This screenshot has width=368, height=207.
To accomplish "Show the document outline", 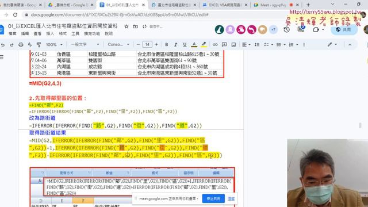I will tap(2, 57).
